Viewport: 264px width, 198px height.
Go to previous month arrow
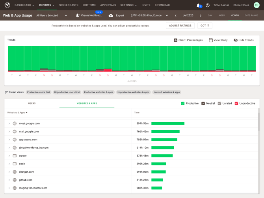[176, 15]
